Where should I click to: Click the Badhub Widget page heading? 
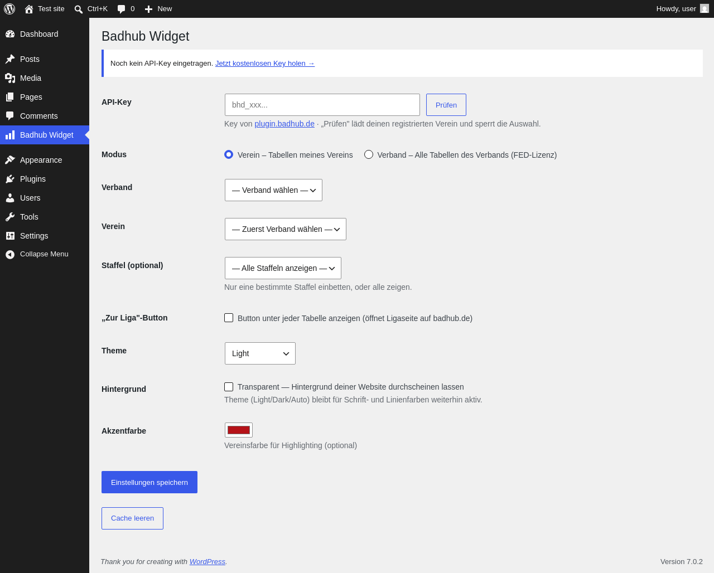pyautogui.click(x=146, y=36)
